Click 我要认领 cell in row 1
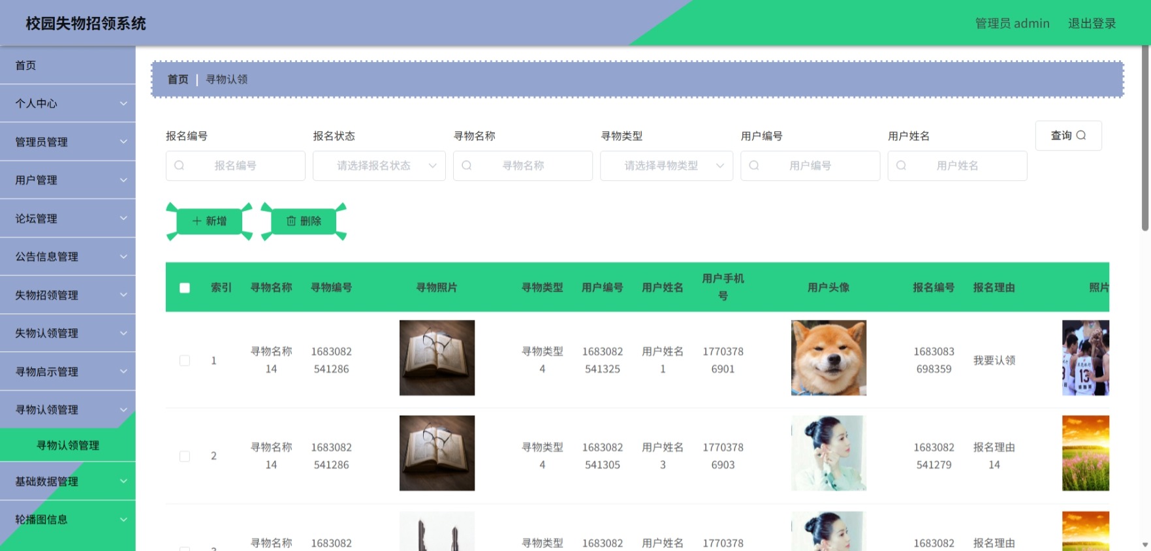Viewport: 1151px width, 551px height. click(x=994, y=360)
